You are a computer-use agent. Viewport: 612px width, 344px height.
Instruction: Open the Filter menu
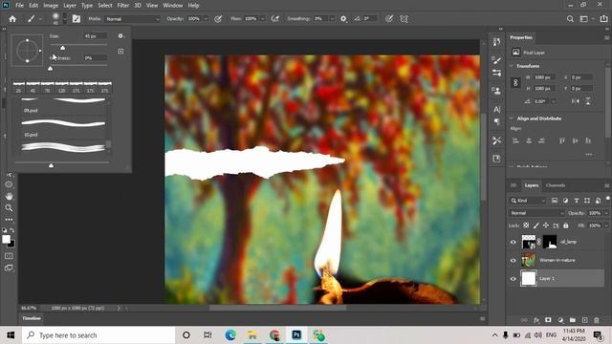click(x=123, y=6)
